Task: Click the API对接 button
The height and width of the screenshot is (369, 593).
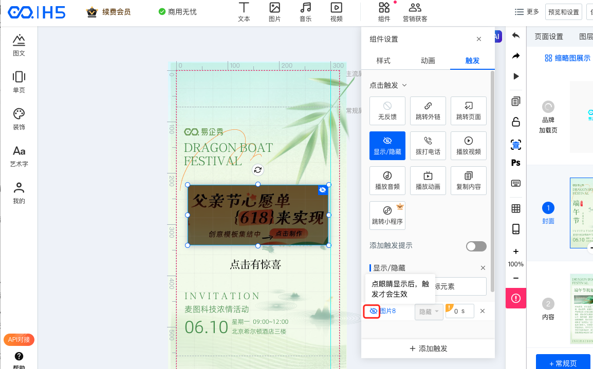Action: point(19,340)
